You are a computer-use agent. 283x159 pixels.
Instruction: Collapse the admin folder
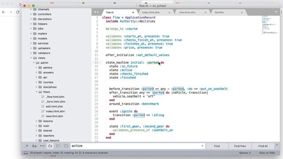(34, 63)
